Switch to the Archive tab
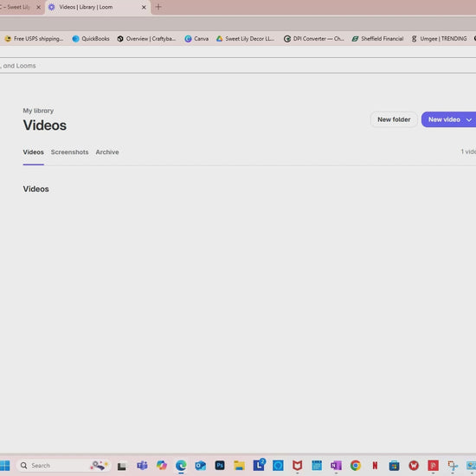Image resolution: width=476 pixels, height=476 pixels. (x=107, y=152)
